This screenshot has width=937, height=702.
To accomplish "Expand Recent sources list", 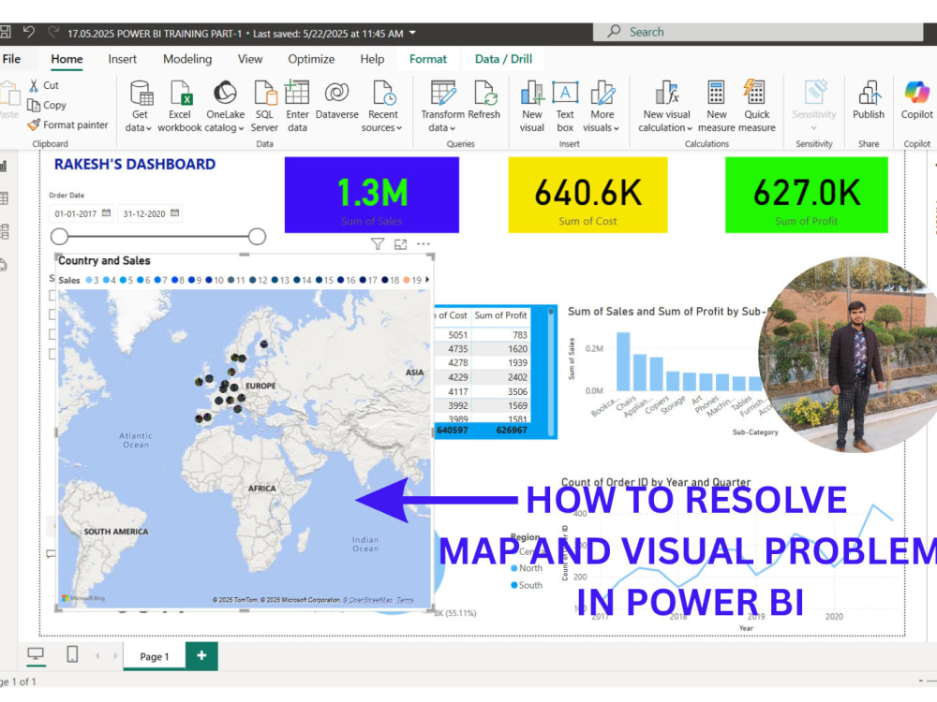I will (382, 107).
